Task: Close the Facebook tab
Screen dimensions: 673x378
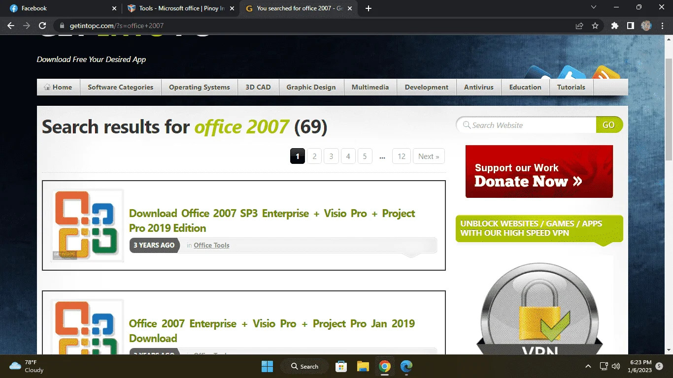Action: 114,8
